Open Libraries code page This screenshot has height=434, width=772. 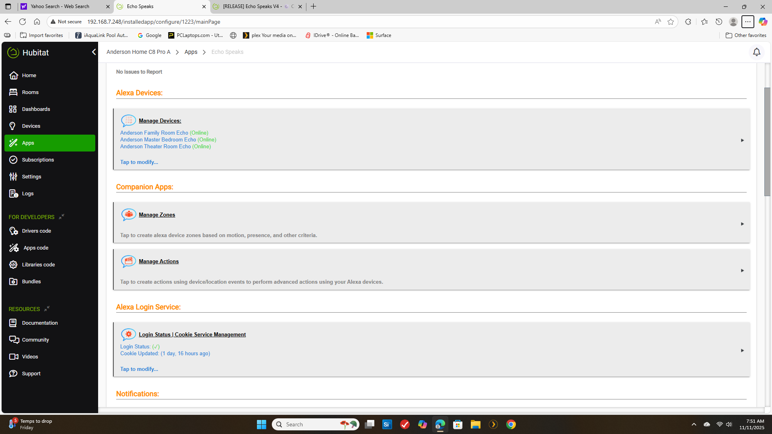(38, 265)
